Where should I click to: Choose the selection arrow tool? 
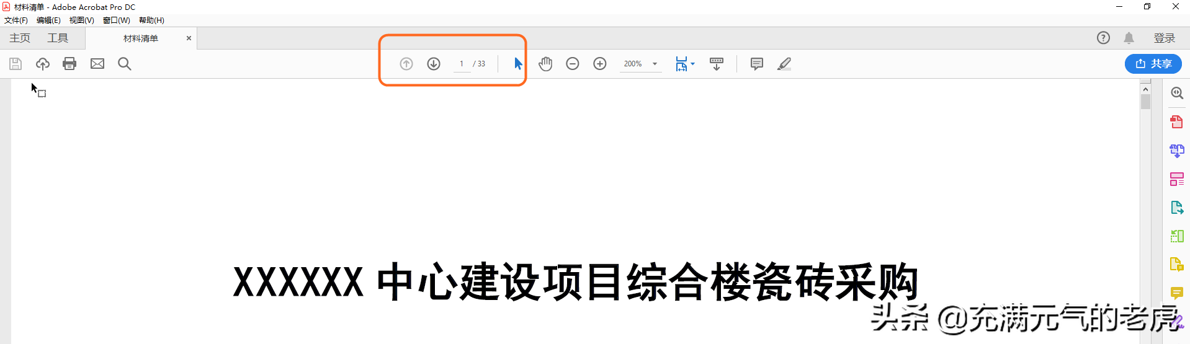518,64
